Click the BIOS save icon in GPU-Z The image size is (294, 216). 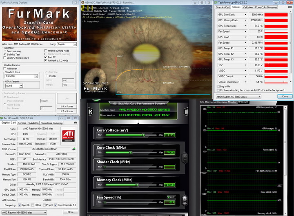pyautogui.click(x=73, y=149)
